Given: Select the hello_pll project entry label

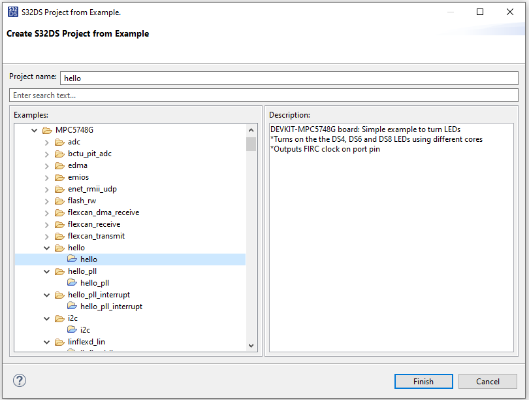Looking at the screenshot, I should tap(95, 283).
